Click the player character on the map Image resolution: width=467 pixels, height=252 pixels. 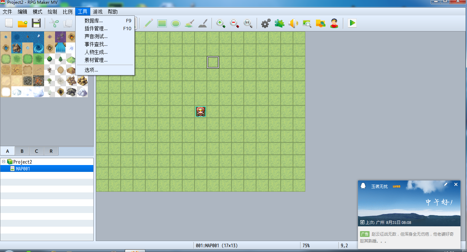pos(201,112)
